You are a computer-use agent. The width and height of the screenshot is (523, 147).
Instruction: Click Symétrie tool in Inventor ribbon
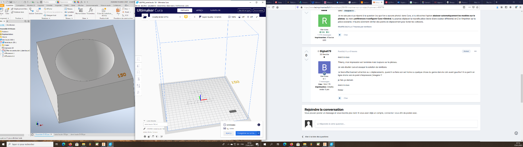(69, 12)
